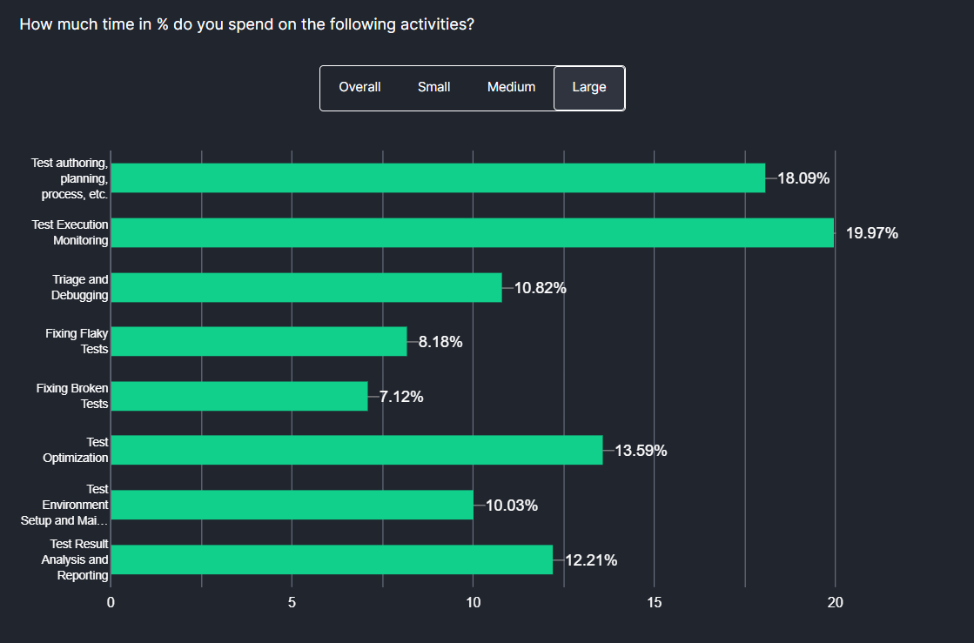Image resolution: width=974 pixels, height=643 pixels.
Task: Click the chart title question text
Action: 246,23
